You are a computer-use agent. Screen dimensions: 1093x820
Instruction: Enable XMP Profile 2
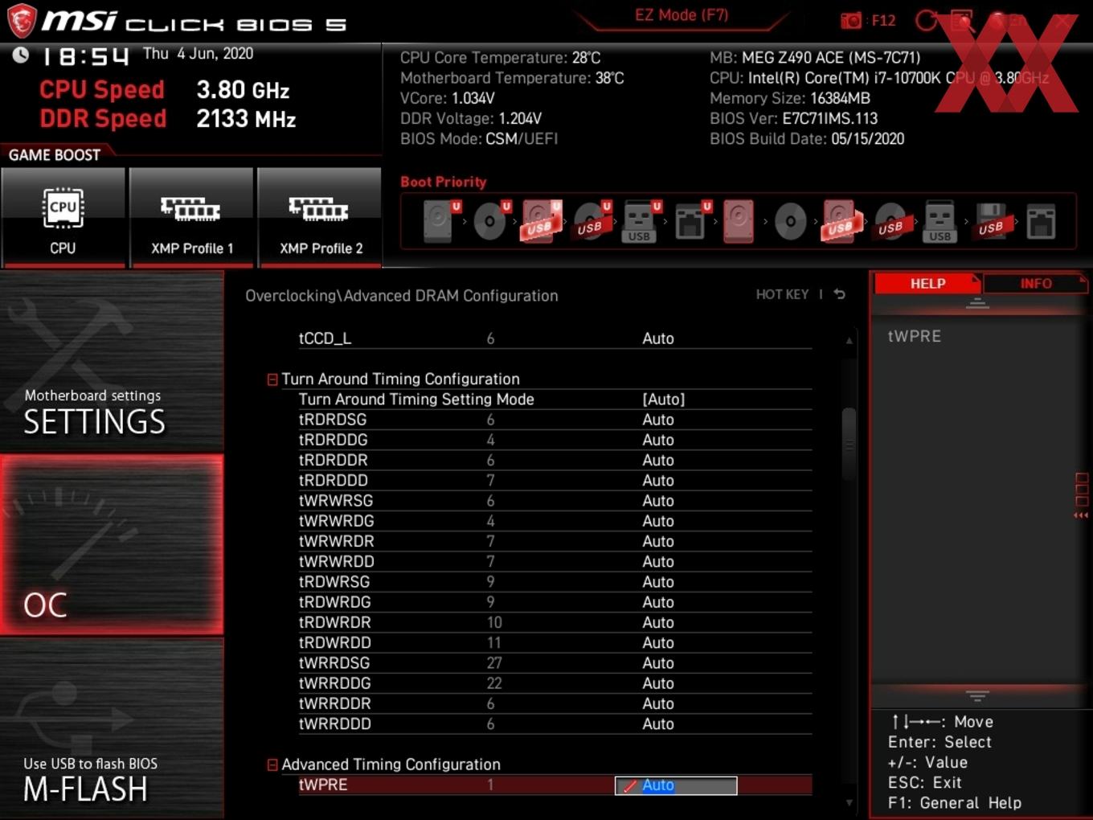[320, 217]
